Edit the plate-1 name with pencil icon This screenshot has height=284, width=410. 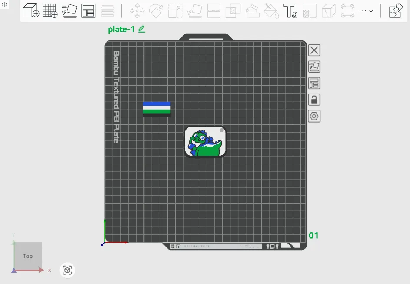tap(141, 29)
